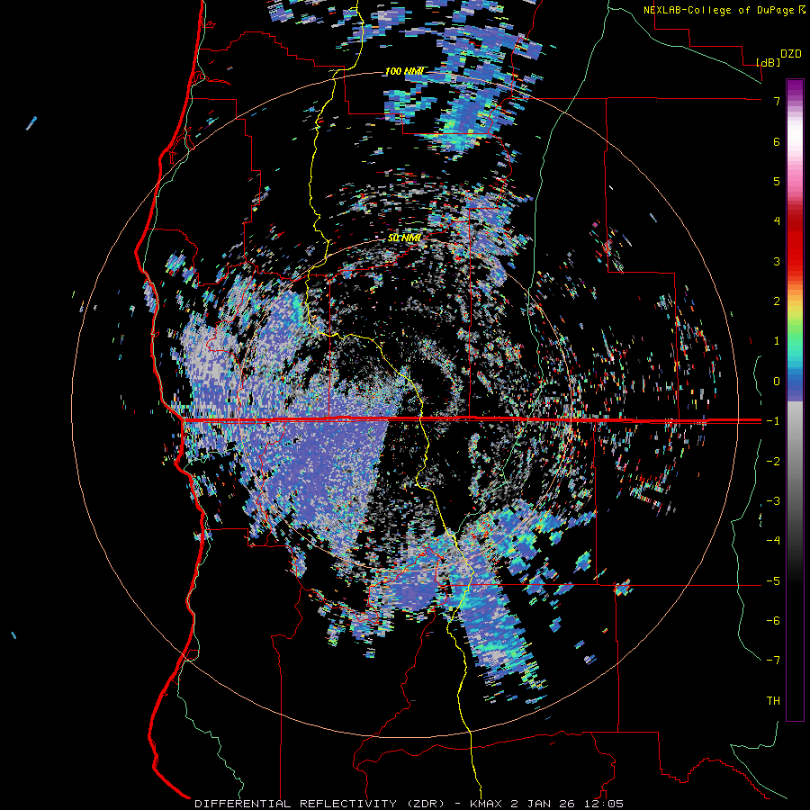Click the ZDR color scale bar
Screen dimensions: 810x810
coord(795,400)
